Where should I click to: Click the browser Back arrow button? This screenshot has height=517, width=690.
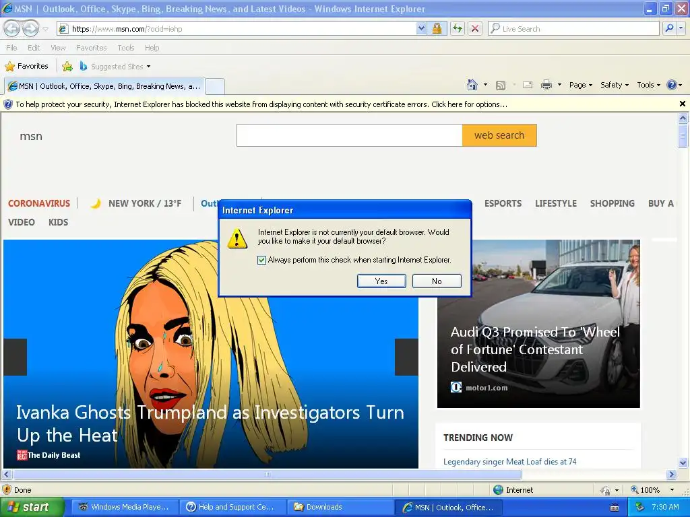point(12,28)
